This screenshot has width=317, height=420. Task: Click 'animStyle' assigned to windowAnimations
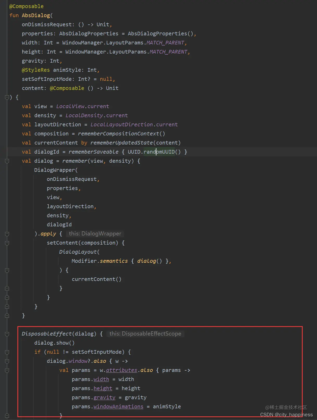click(167, 406)
